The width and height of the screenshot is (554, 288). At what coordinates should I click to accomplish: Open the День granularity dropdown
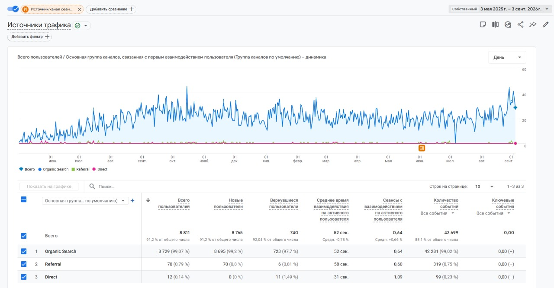[507, 57]
